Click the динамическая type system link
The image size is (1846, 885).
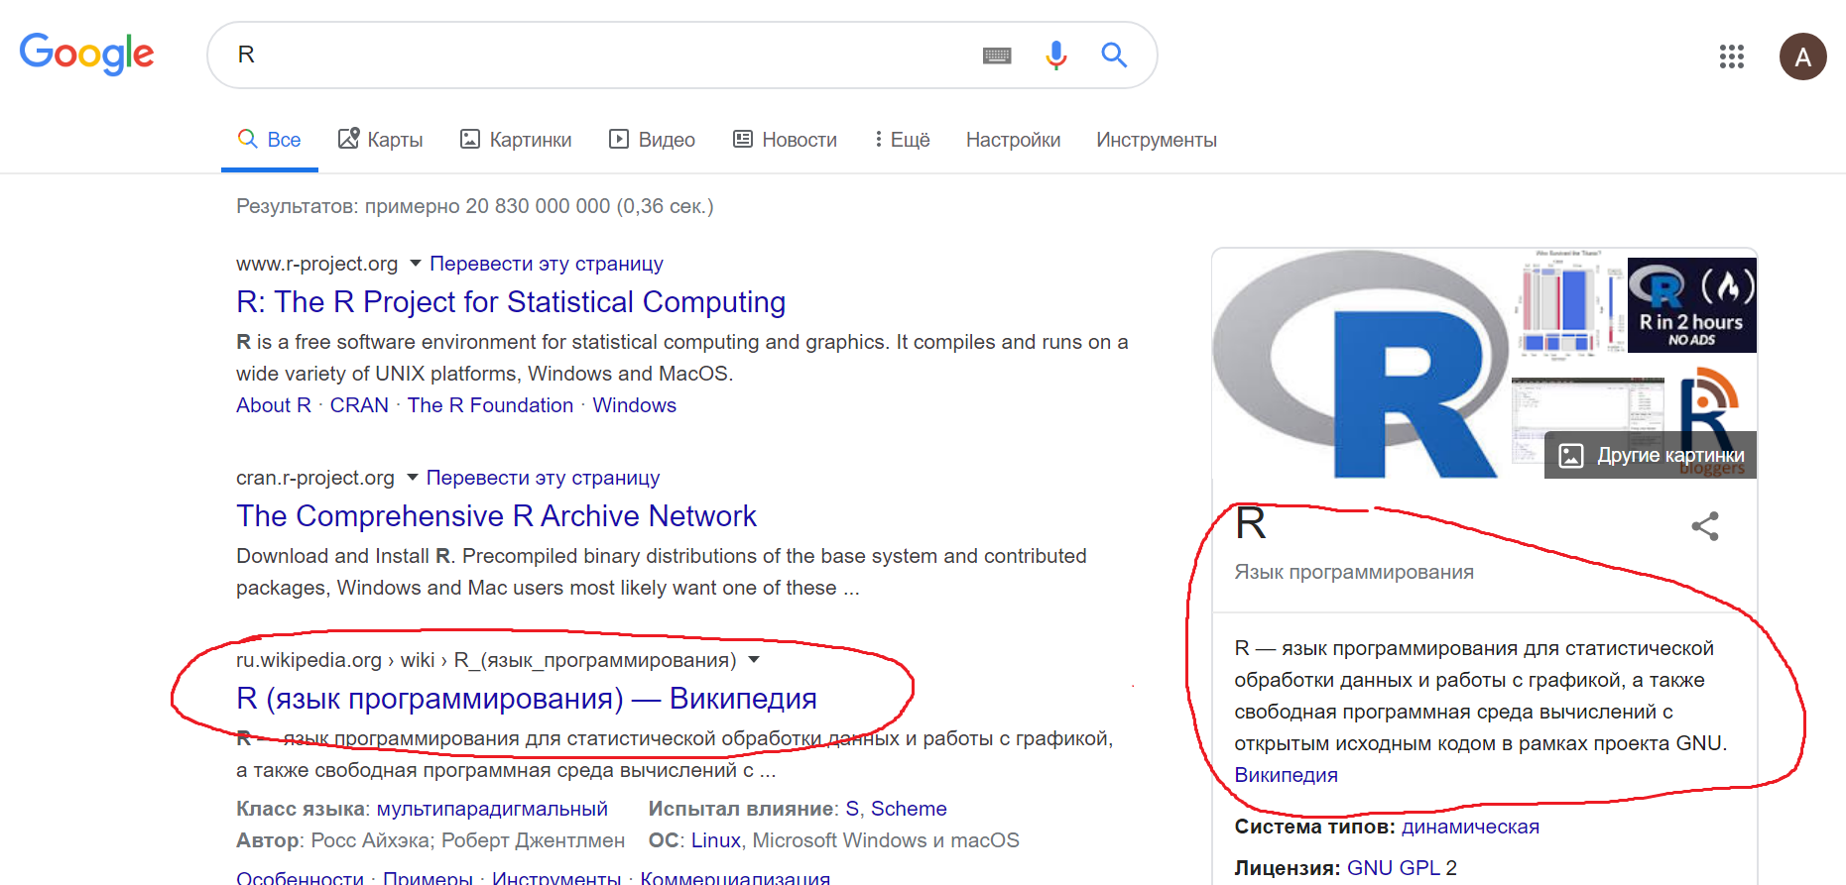click(1470, 827)
